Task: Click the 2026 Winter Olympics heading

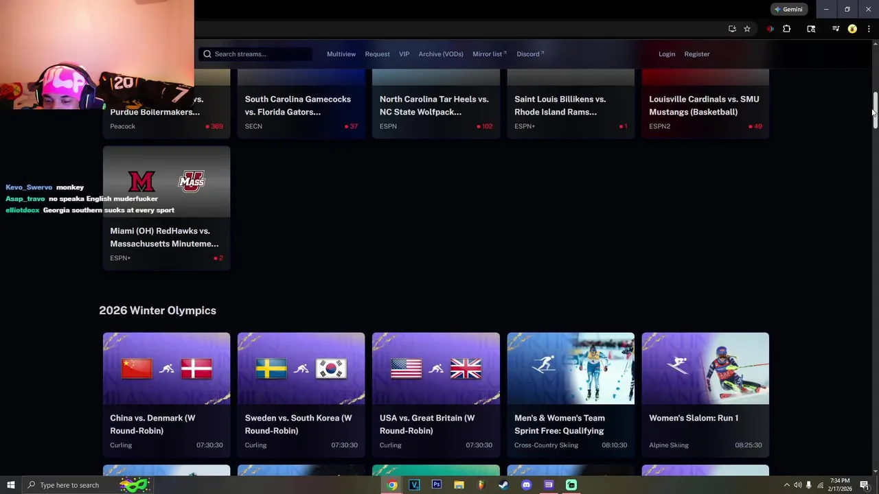Action: click(x=157, y=311)
